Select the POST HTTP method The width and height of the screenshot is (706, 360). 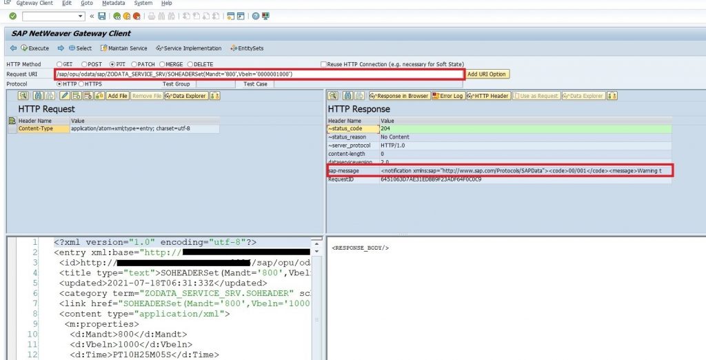[84, 64]
